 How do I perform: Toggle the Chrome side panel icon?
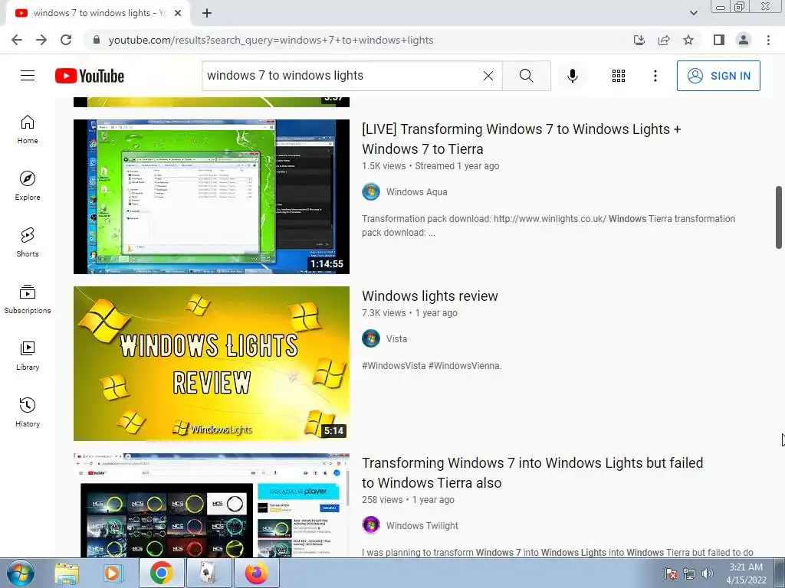(719, 40)
